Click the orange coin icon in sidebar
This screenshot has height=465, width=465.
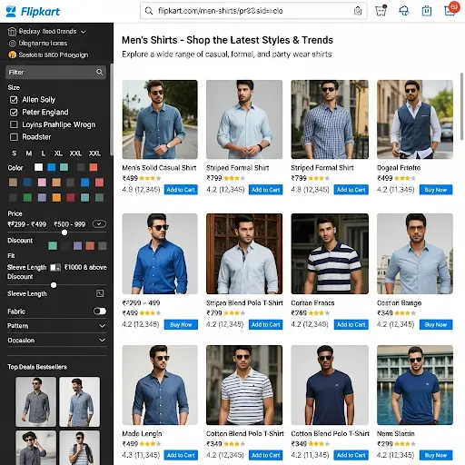click(12, 55)
